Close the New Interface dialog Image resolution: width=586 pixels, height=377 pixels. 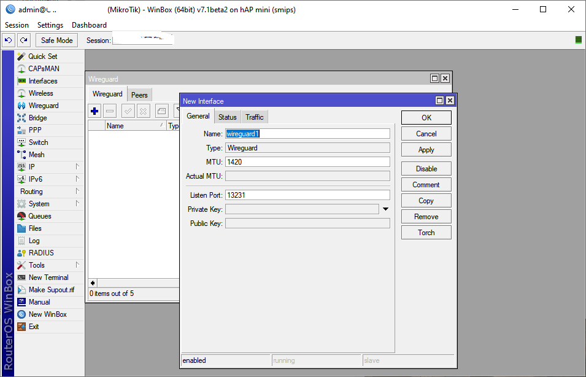pos(450,101)
